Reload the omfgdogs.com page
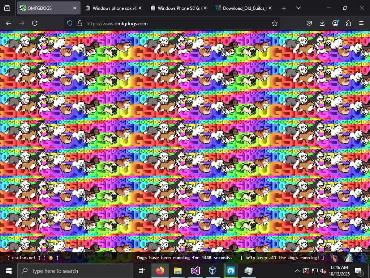This screenshot has width=370, height=278. 35,23
